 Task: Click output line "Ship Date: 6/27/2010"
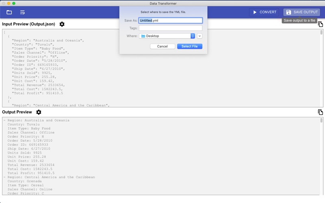pos(29,149)
